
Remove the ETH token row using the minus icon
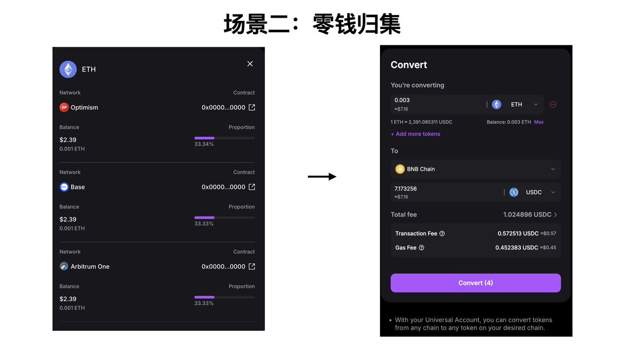pyautogui.click(x=553, y=105)
